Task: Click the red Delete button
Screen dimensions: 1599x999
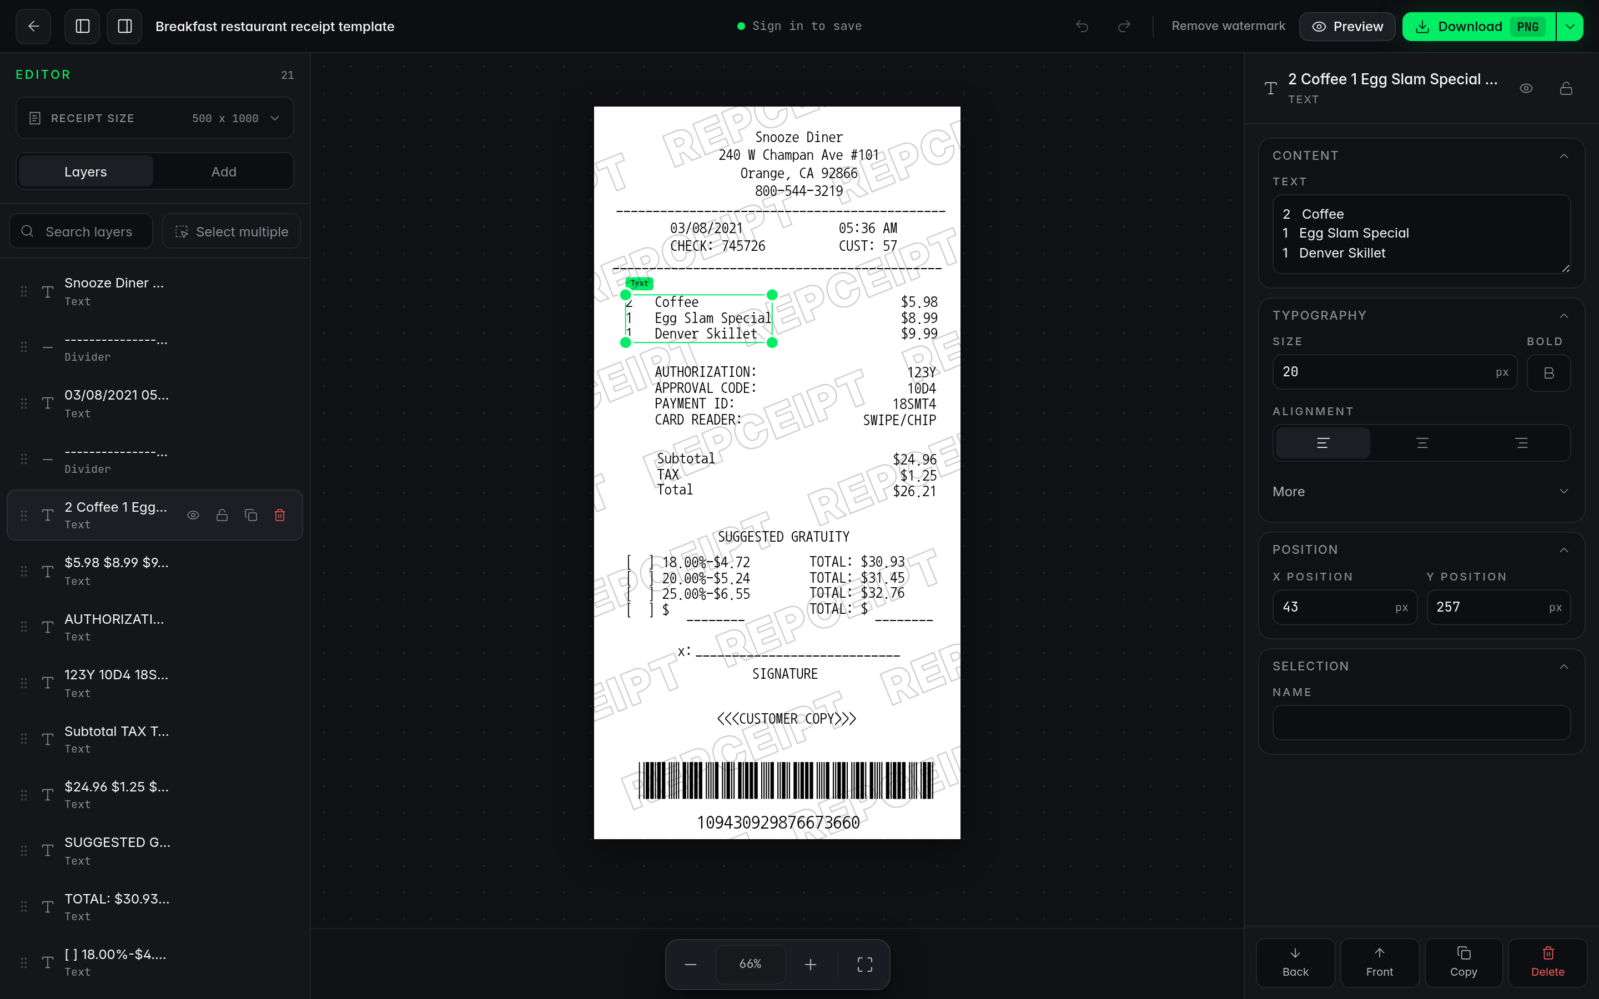Action: pos(1547,963)
